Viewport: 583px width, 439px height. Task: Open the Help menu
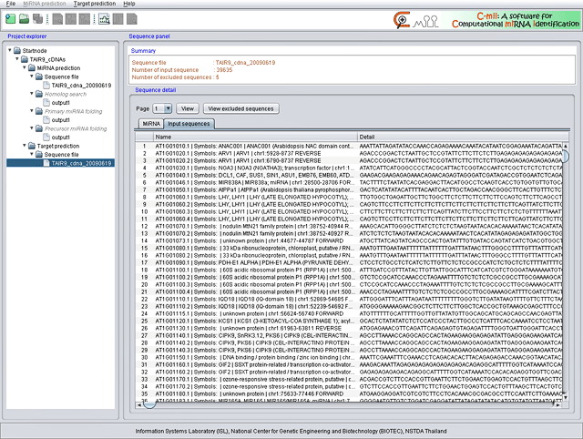129,4
